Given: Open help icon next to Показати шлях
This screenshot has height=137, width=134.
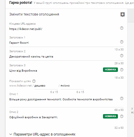Looking at the screenshot, I should (34, 81).
